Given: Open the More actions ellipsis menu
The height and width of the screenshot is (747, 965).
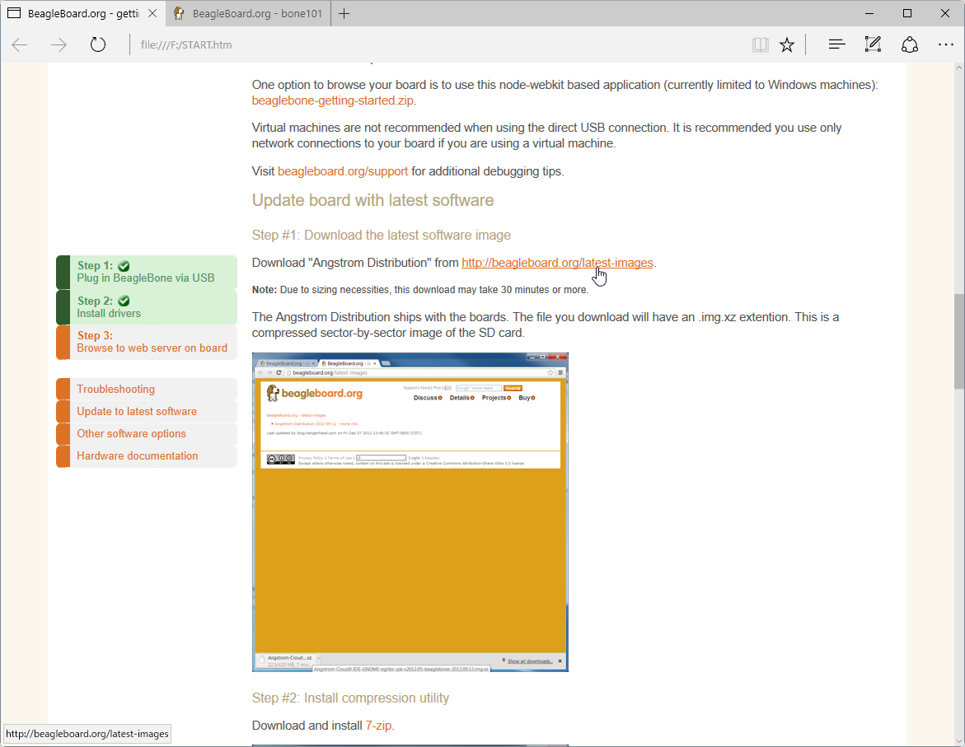Looking at the screenshot, I should (x=946, y=44).
